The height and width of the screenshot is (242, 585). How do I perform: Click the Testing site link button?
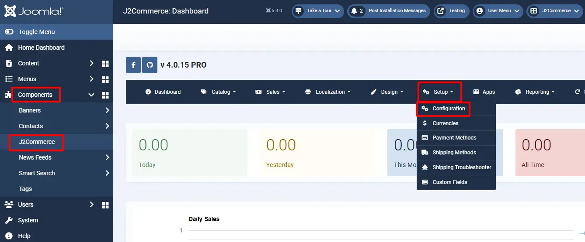click(x=452, y=11)
